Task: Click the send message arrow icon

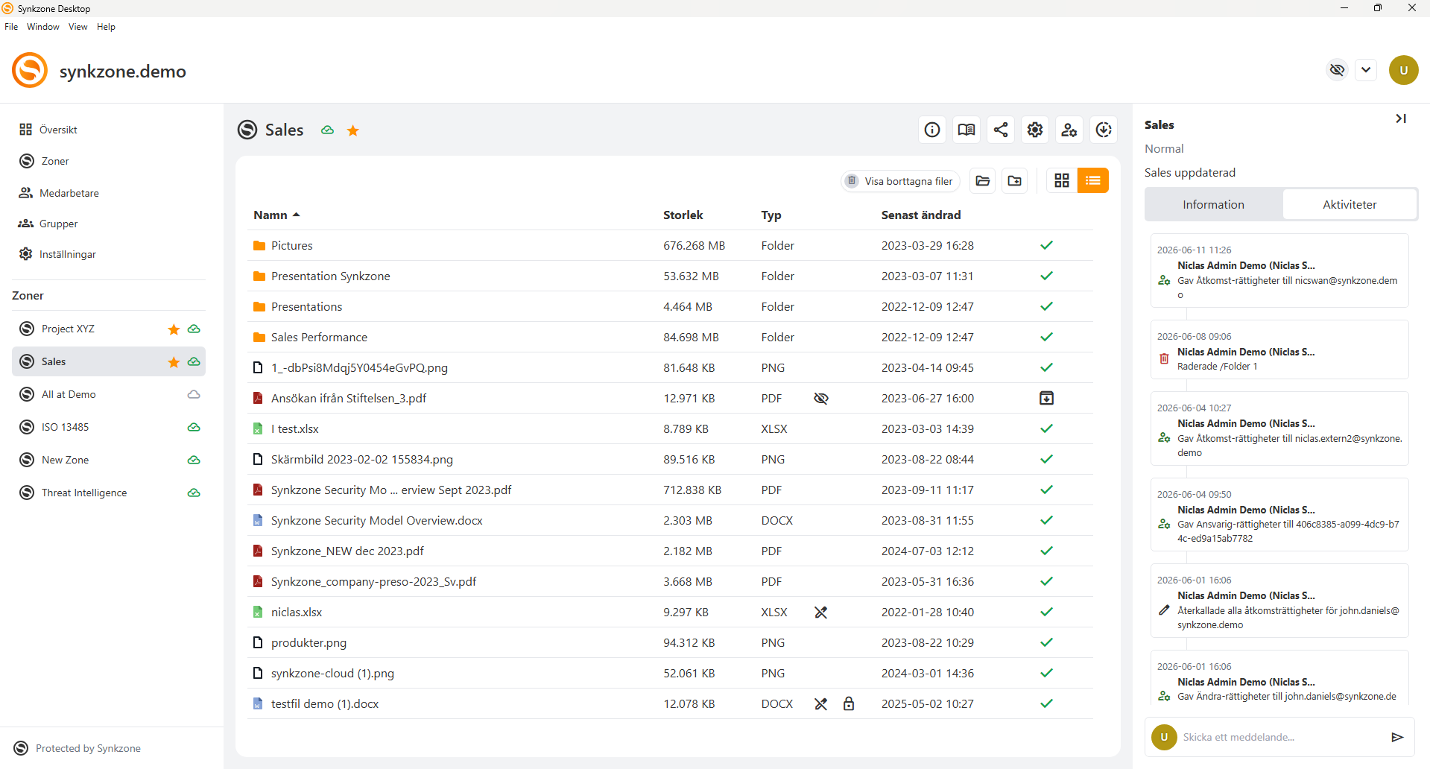Action: pos(1397,737)
